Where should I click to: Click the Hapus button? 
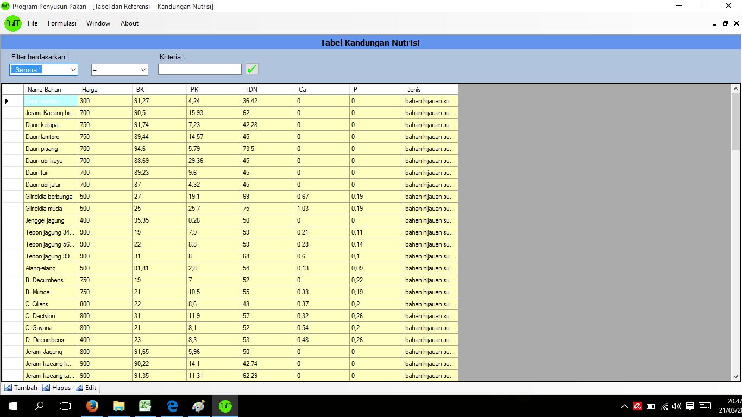[56, 388]
